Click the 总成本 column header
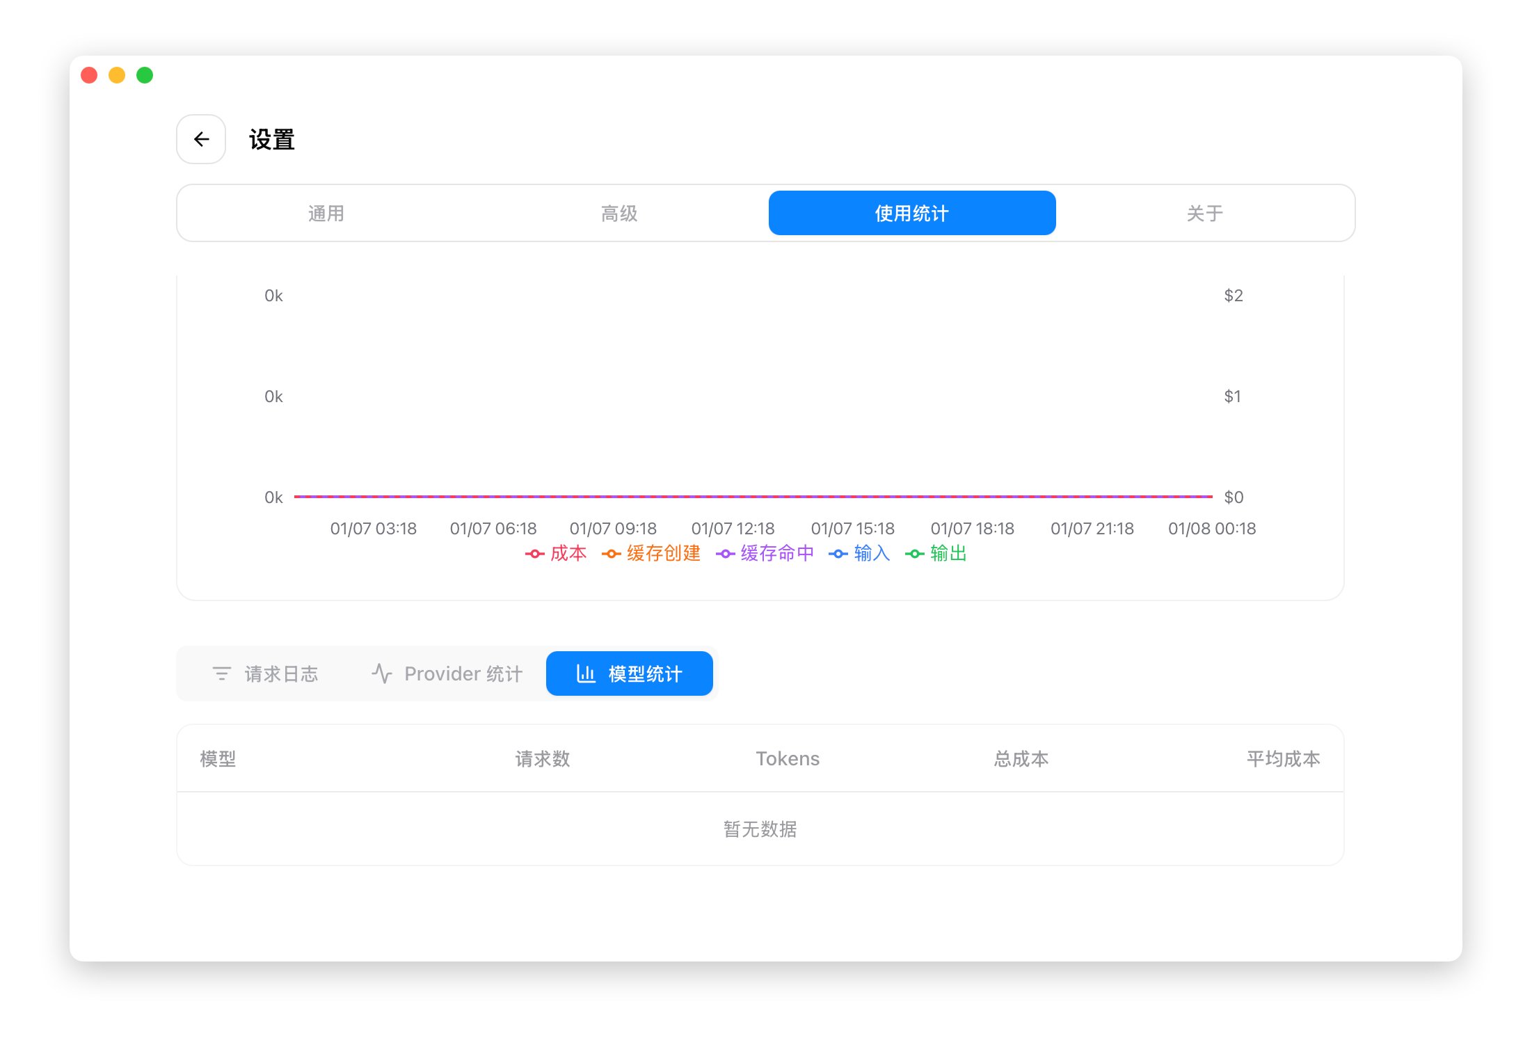The image size is (1532, 1045). [x=1021, y=758]
